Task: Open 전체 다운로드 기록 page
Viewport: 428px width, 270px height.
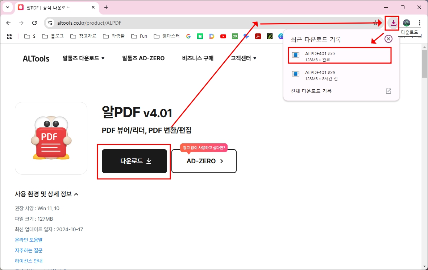Action: click(x=311, y=91)
